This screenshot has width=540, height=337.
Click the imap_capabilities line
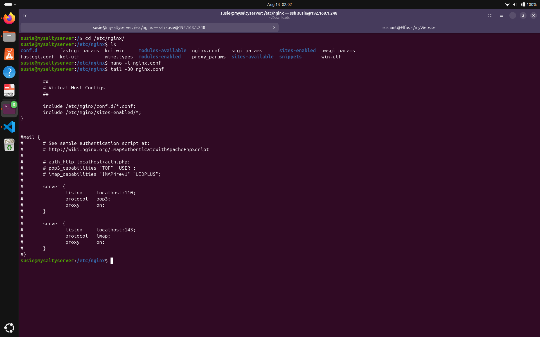coord(102,174)
